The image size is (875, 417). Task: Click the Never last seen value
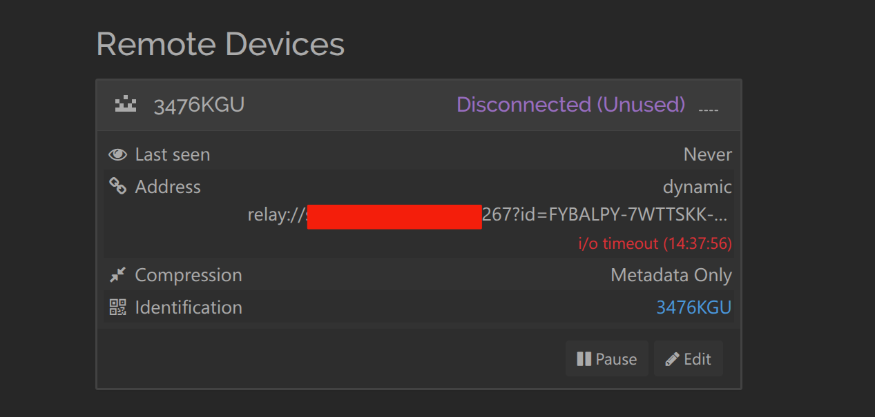point(707,154)
